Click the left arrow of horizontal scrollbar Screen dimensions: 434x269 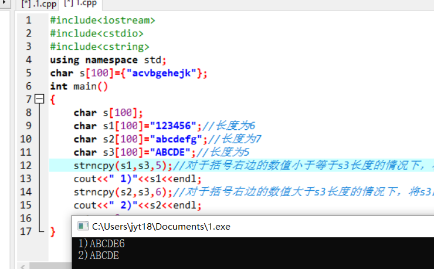pos(23,266)
